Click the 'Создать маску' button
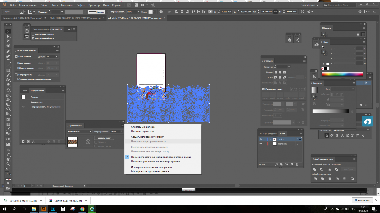The height and width of the screenshot is (213, 380). pos(104,138)
